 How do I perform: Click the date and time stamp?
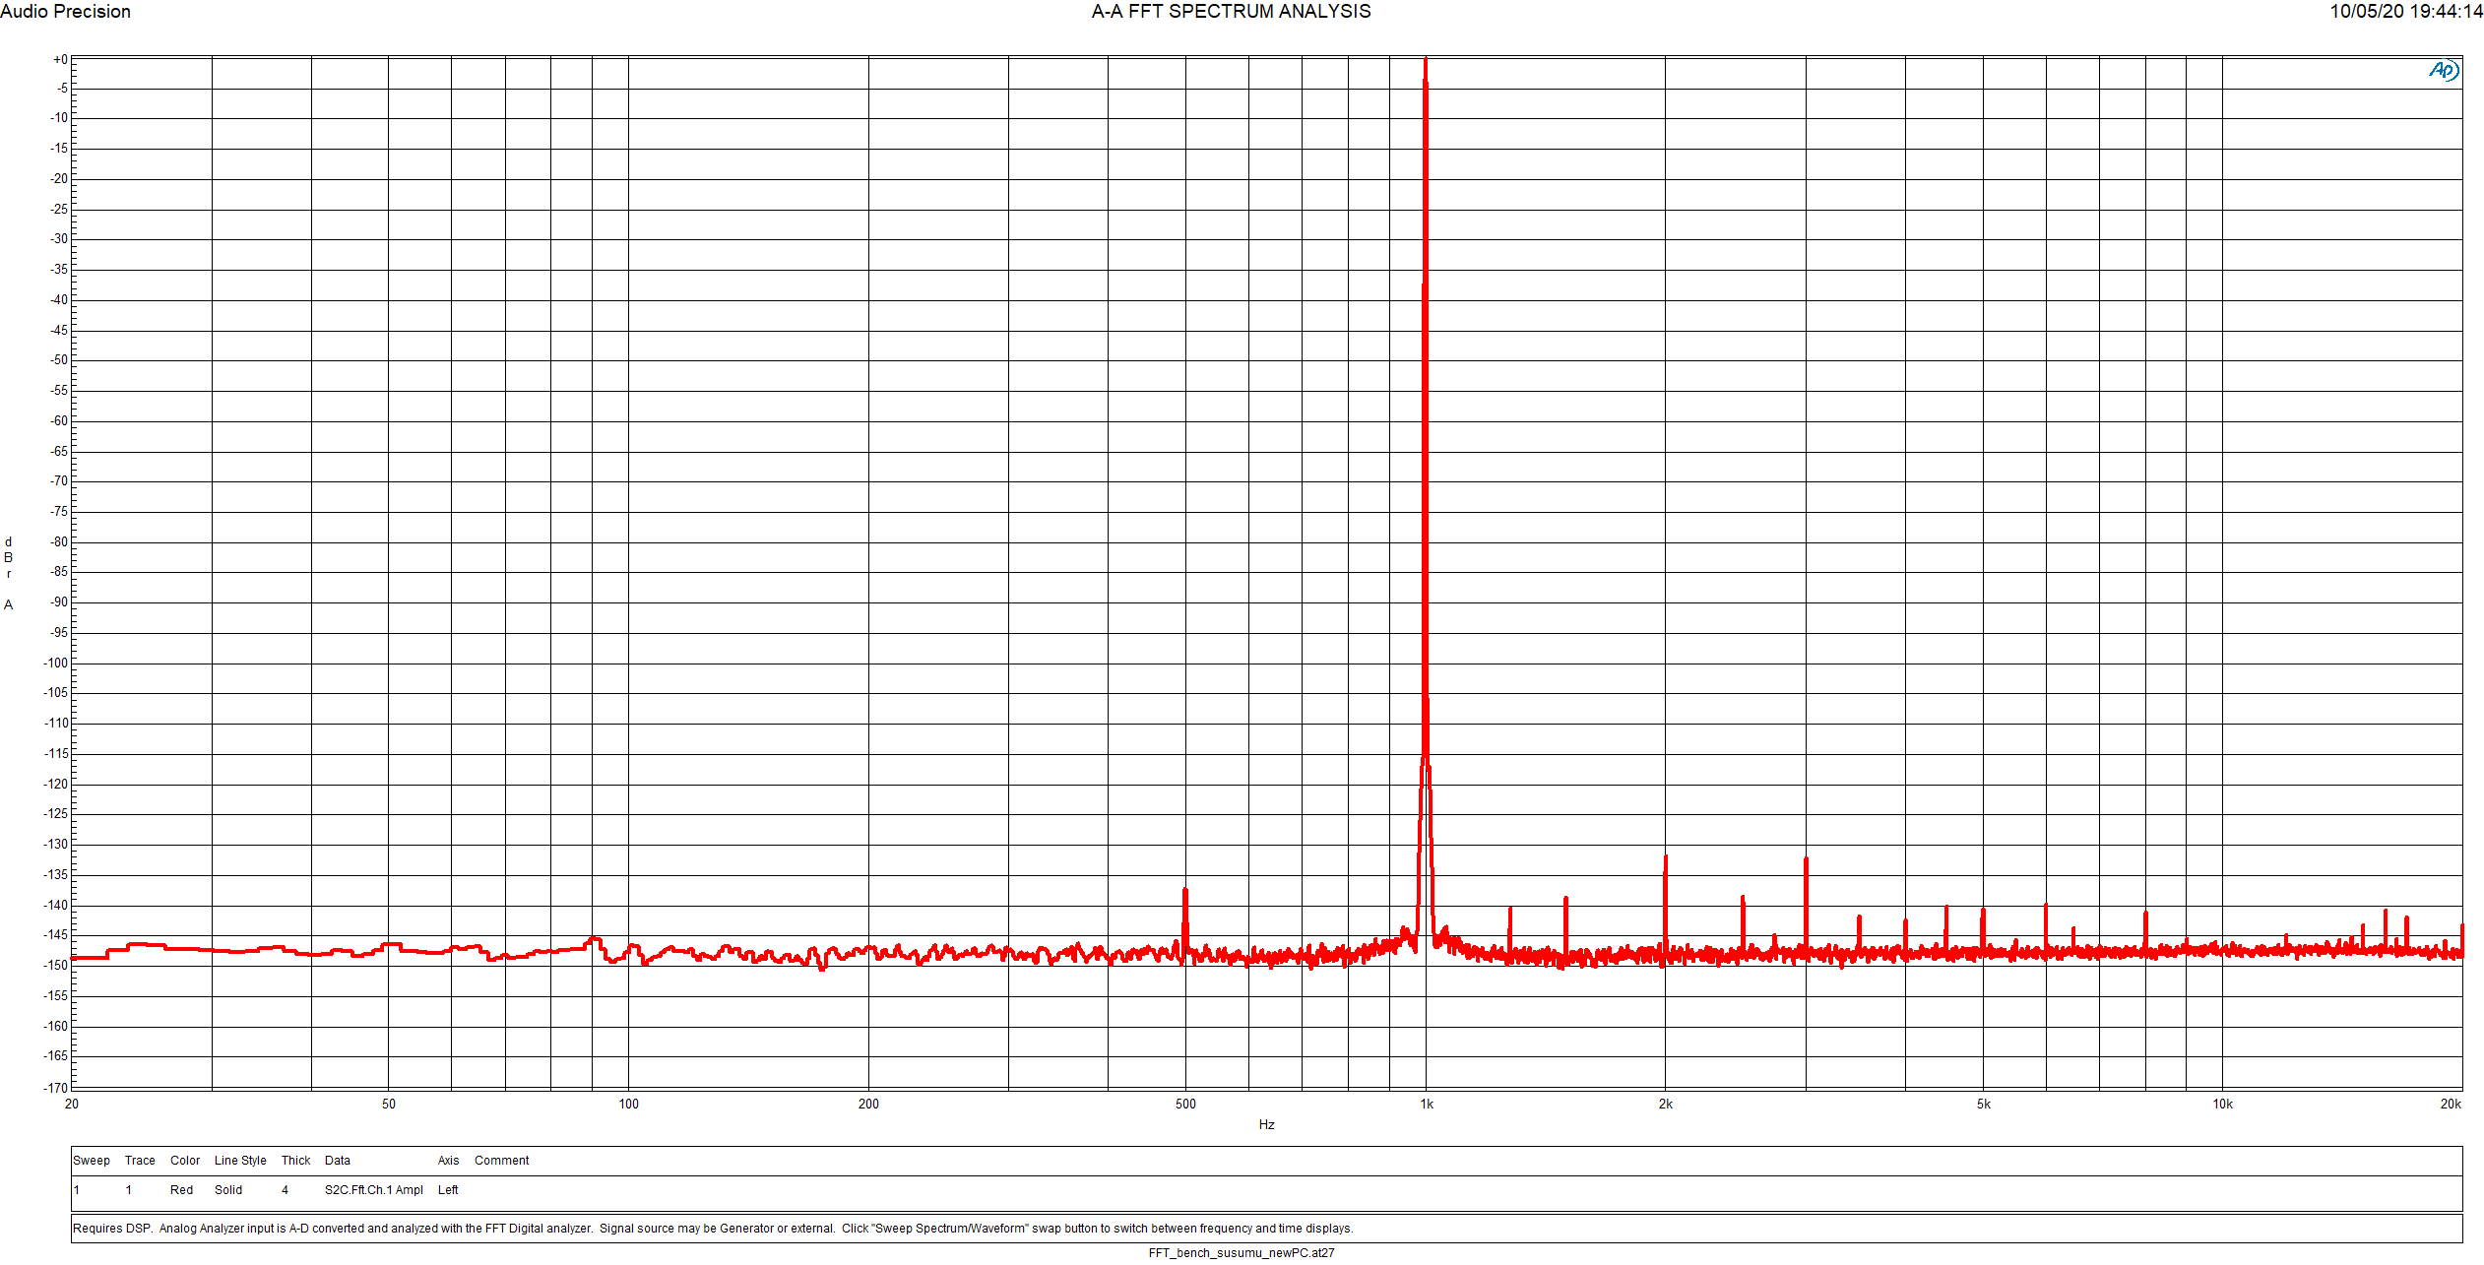tap(2405, 12)
